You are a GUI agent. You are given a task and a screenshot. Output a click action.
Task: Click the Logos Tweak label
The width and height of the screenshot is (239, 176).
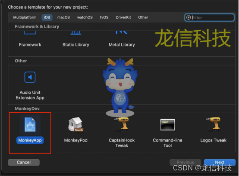(213, 140)
